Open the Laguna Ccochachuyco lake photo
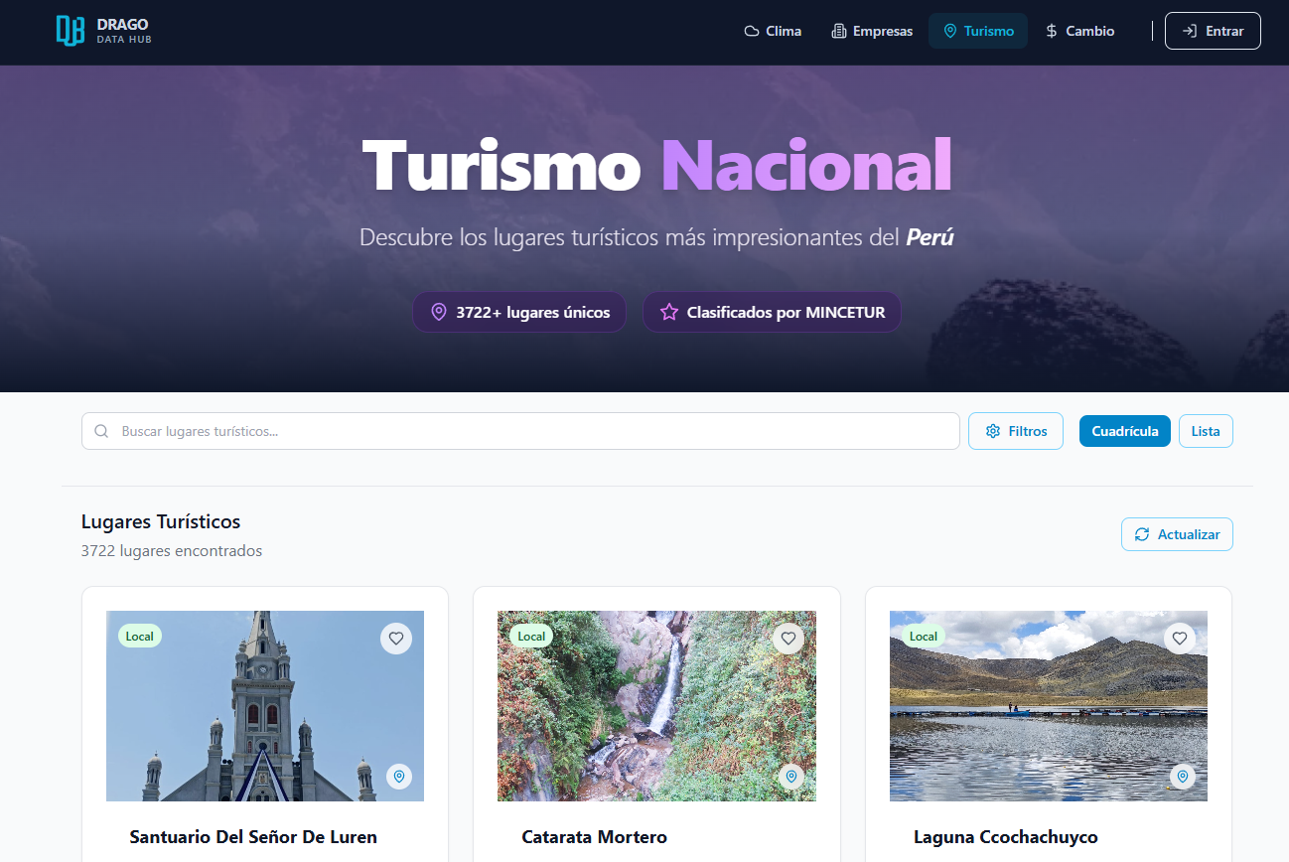 pos(1049,706)
